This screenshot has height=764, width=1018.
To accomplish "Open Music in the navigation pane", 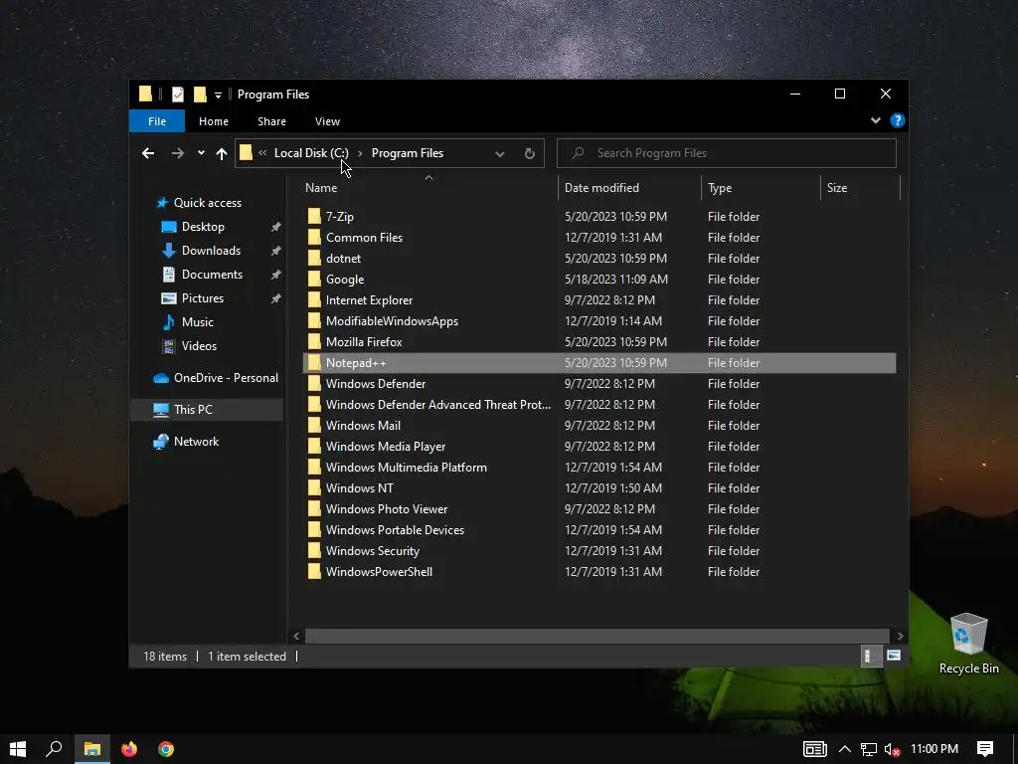I will click(198, 322).
